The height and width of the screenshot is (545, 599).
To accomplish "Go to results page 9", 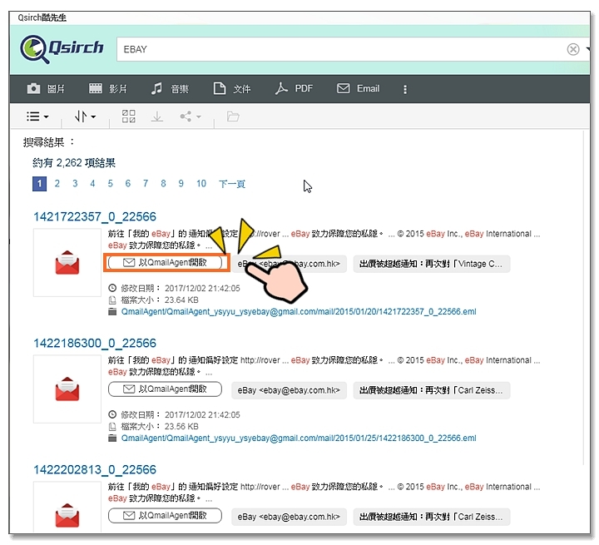I will [181, 183].
